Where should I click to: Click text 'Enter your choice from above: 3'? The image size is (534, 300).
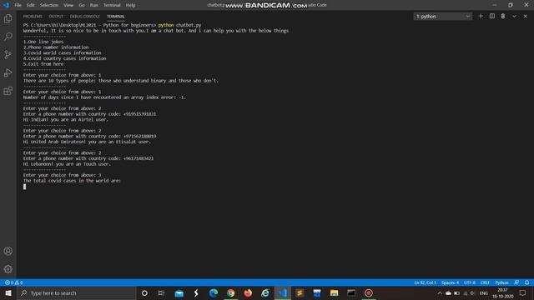pos(62,175)
